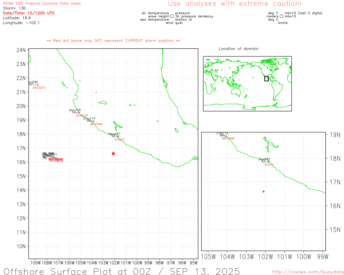Click station circle marker above YZYRDCF label
The width and height of the screenshot is (344, 275).
pyautogui.click(x=74, y=112)
